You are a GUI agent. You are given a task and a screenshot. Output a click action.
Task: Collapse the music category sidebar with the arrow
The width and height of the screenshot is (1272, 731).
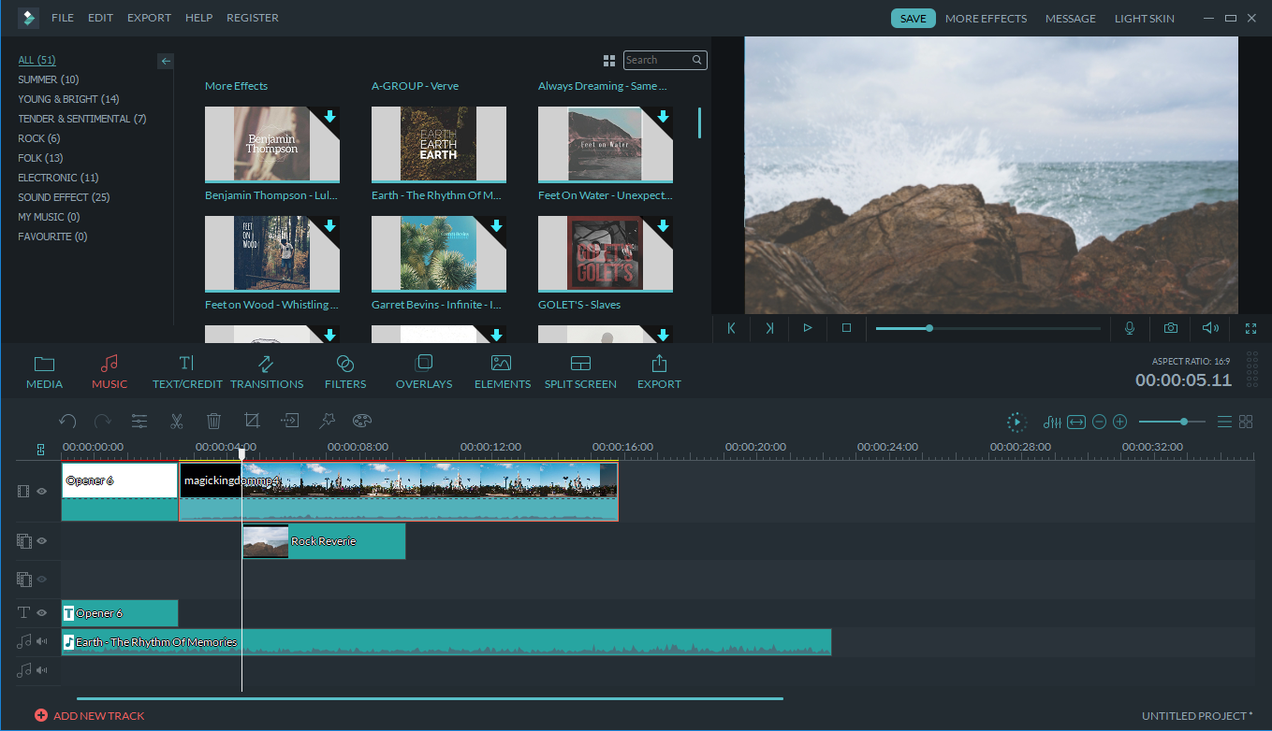coord(165,61)
